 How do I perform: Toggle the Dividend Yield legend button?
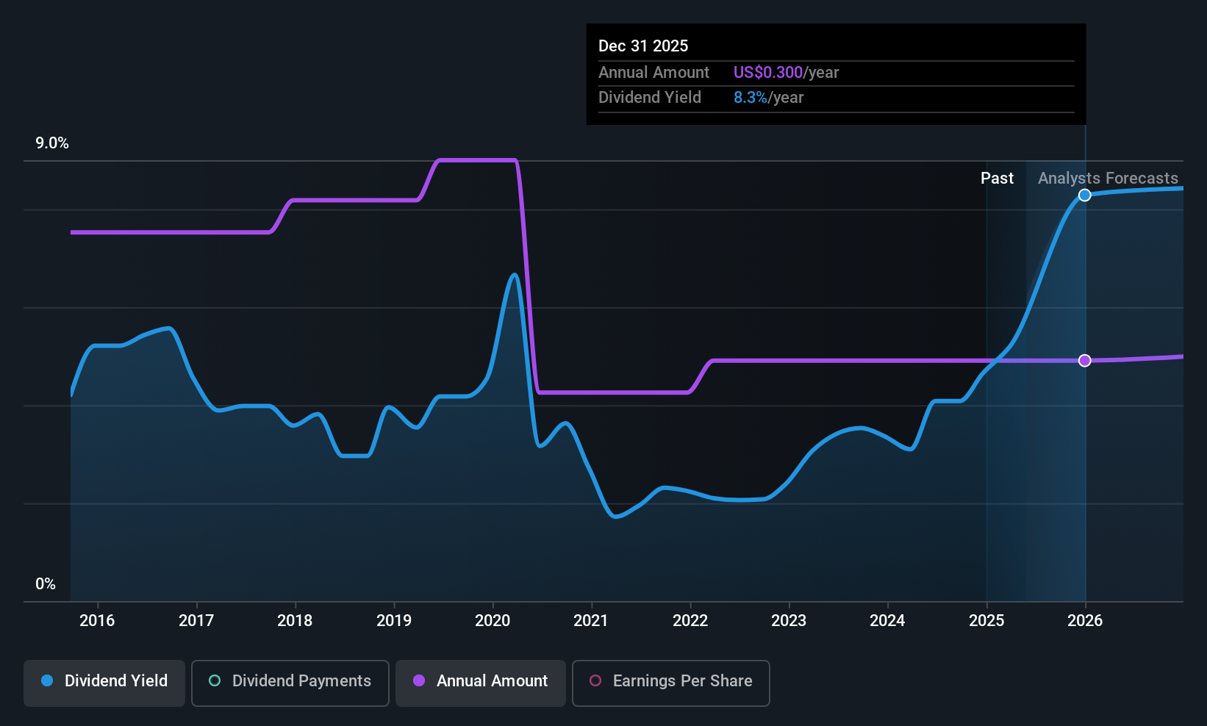[x=104, y=683]
